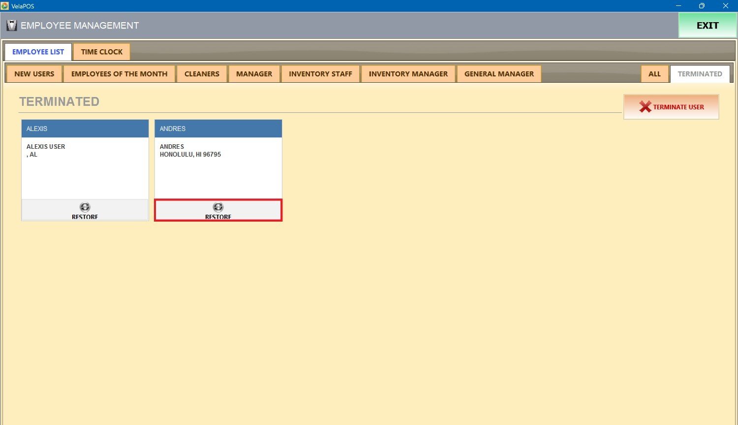The height and width of the screenshot is (425, 738).
Task: Open the ANDRES employee card details
Action: tap(218, 167)
